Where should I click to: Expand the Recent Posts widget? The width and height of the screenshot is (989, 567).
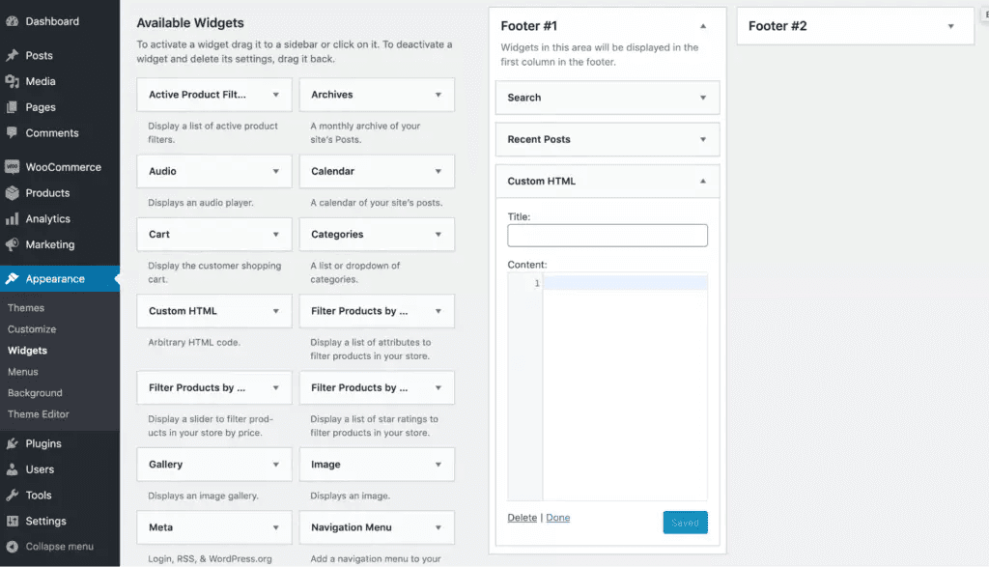(703, 140)
